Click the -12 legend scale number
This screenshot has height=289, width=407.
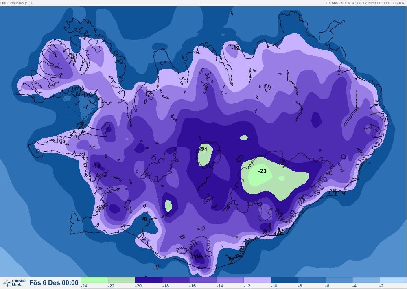(247, 286)
